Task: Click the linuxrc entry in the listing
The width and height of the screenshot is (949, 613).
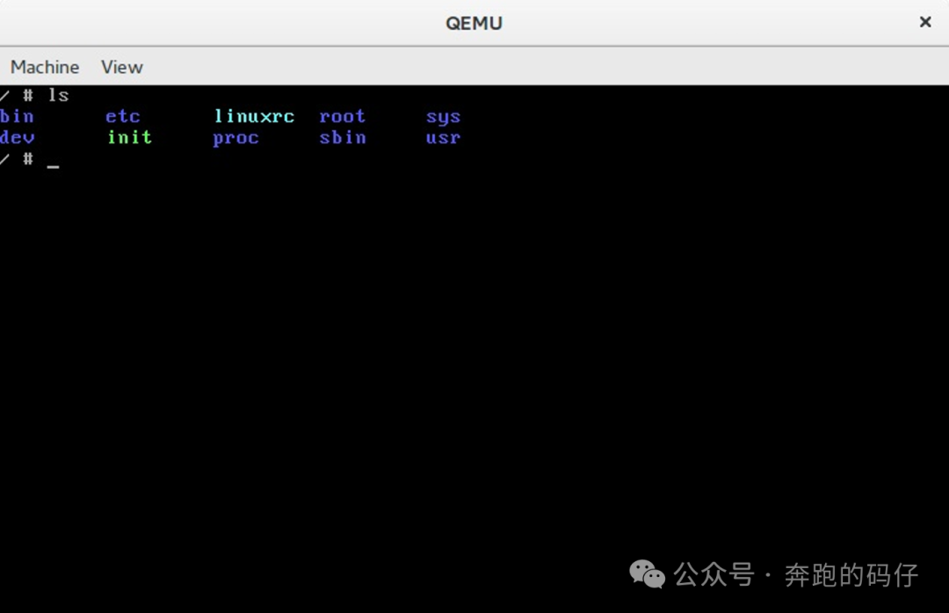Action: pos(254,115)
